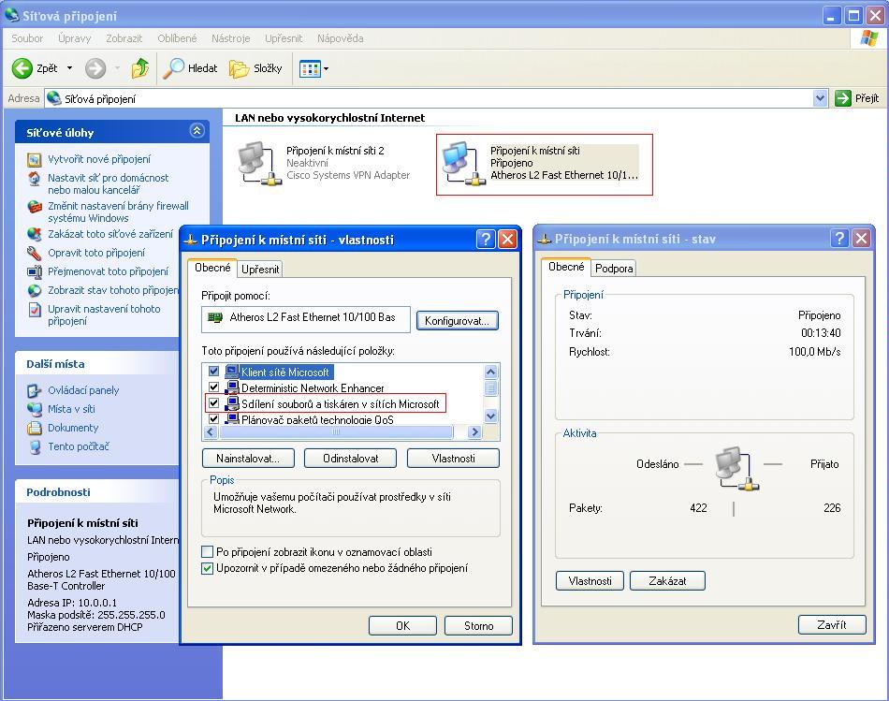Open Ovládací panely from sidebar
This screenshot has width=889, height=701.
[x=83, y=390]
